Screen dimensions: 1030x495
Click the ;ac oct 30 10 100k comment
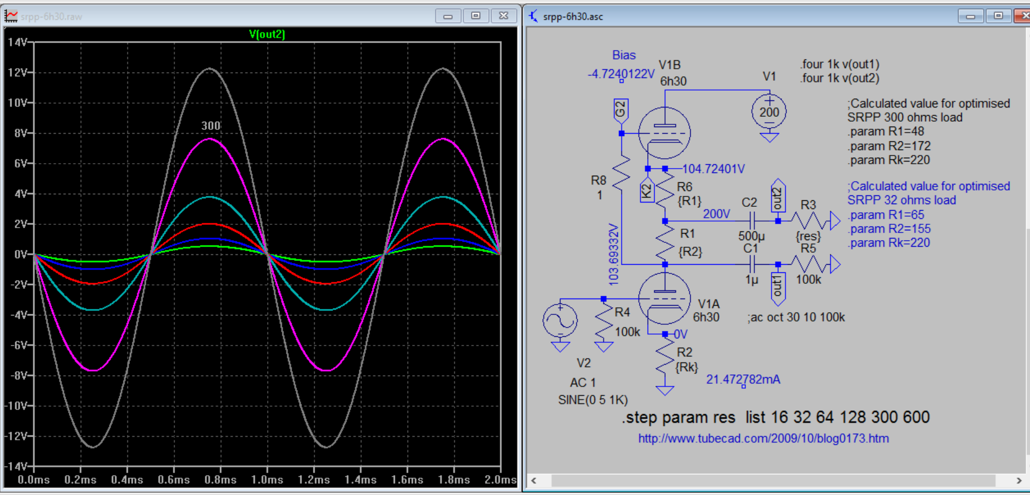tap(796, 318)
